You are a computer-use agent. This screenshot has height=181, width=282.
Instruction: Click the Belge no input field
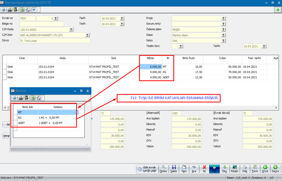point(42,24)
